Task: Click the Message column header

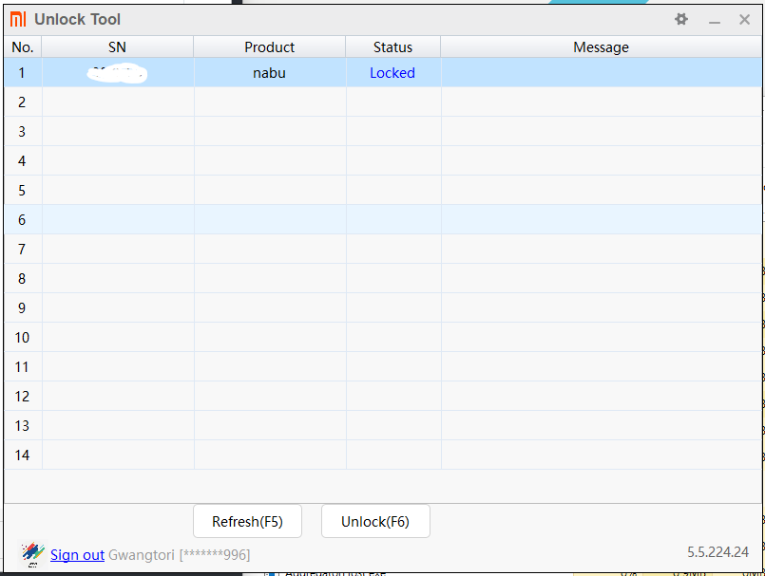Action: pyautogui.click(x=601, y=47)
